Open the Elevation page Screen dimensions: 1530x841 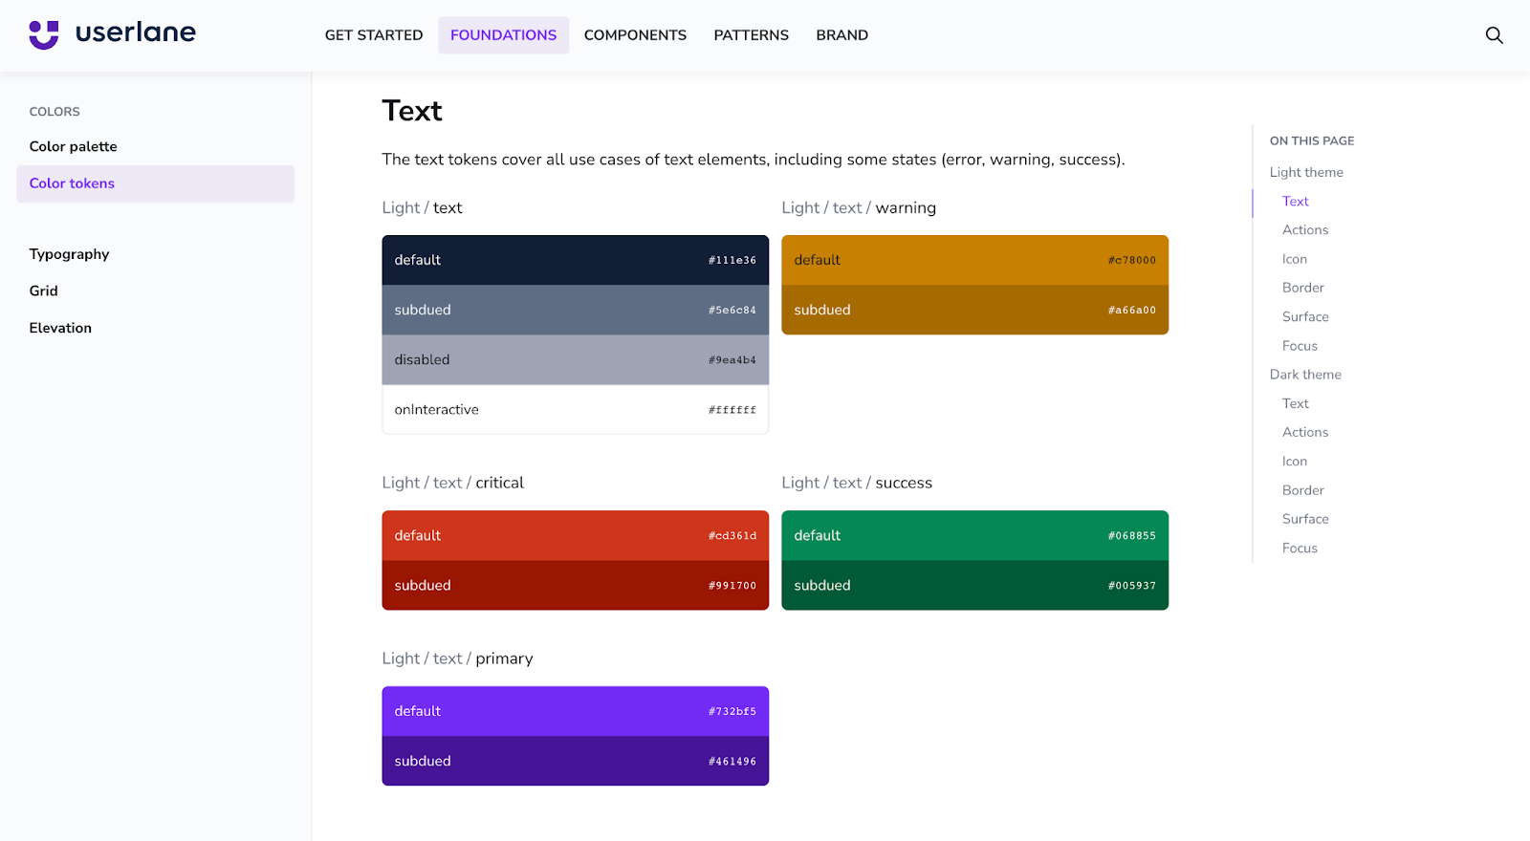(x=60, y=328)
